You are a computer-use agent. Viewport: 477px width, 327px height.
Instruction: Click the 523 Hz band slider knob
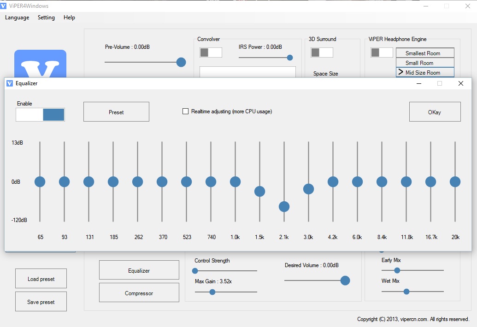tap(187, 182)
